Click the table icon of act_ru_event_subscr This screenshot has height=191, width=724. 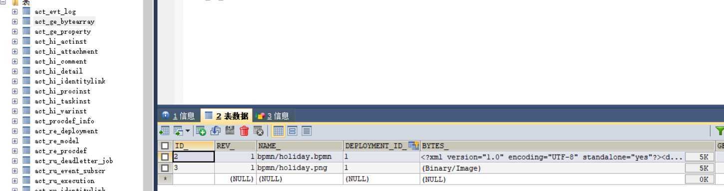26,170
